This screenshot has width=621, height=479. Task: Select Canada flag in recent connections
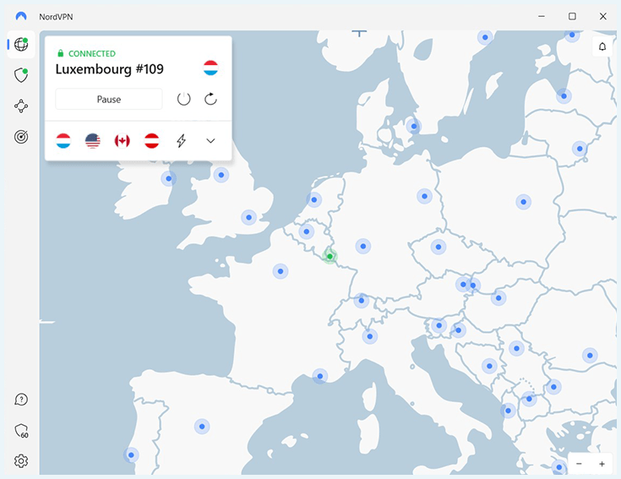tap(123, 140)
